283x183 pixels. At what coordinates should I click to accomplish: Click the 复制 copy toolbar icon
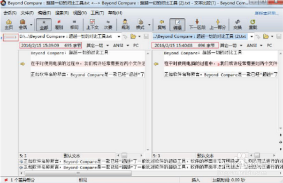tap(161, 24)
